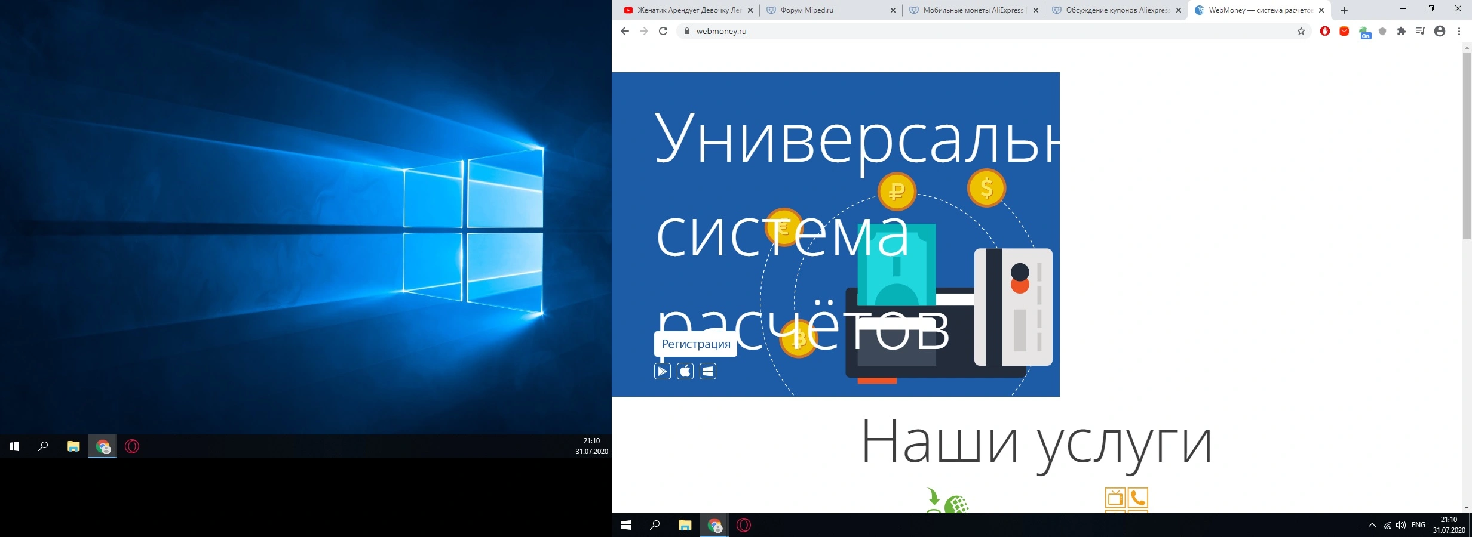The height and width of the screenshot is (537, 1472).
Task: Open the Apple App Store download icon
Action: click(685, 371)
